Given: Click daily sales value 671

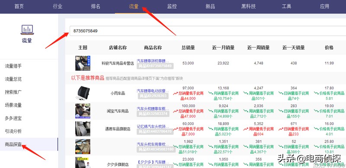Looking at the screenshot, I should point(294,124).
